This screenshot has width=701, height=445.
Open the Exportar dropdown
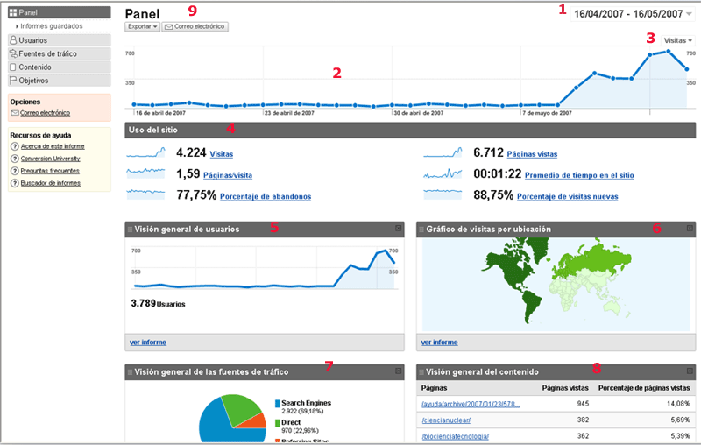(x=143, y=27)
